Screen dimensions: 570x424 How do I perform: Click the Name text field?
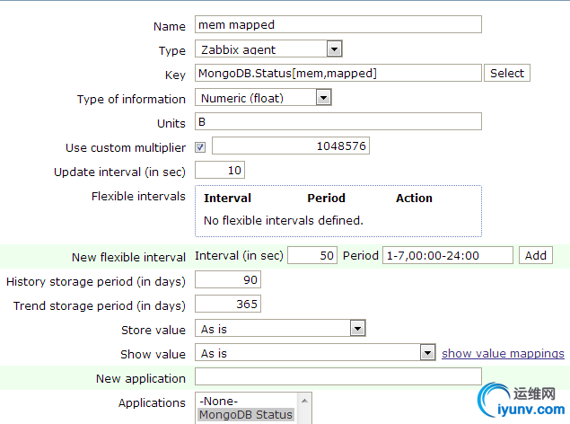pos(338,24)
